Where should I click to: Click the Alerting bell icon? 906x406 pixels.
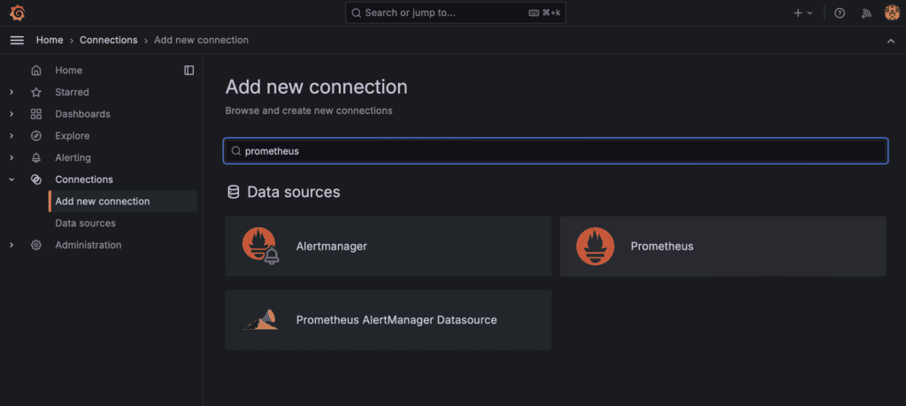point(35,157)
